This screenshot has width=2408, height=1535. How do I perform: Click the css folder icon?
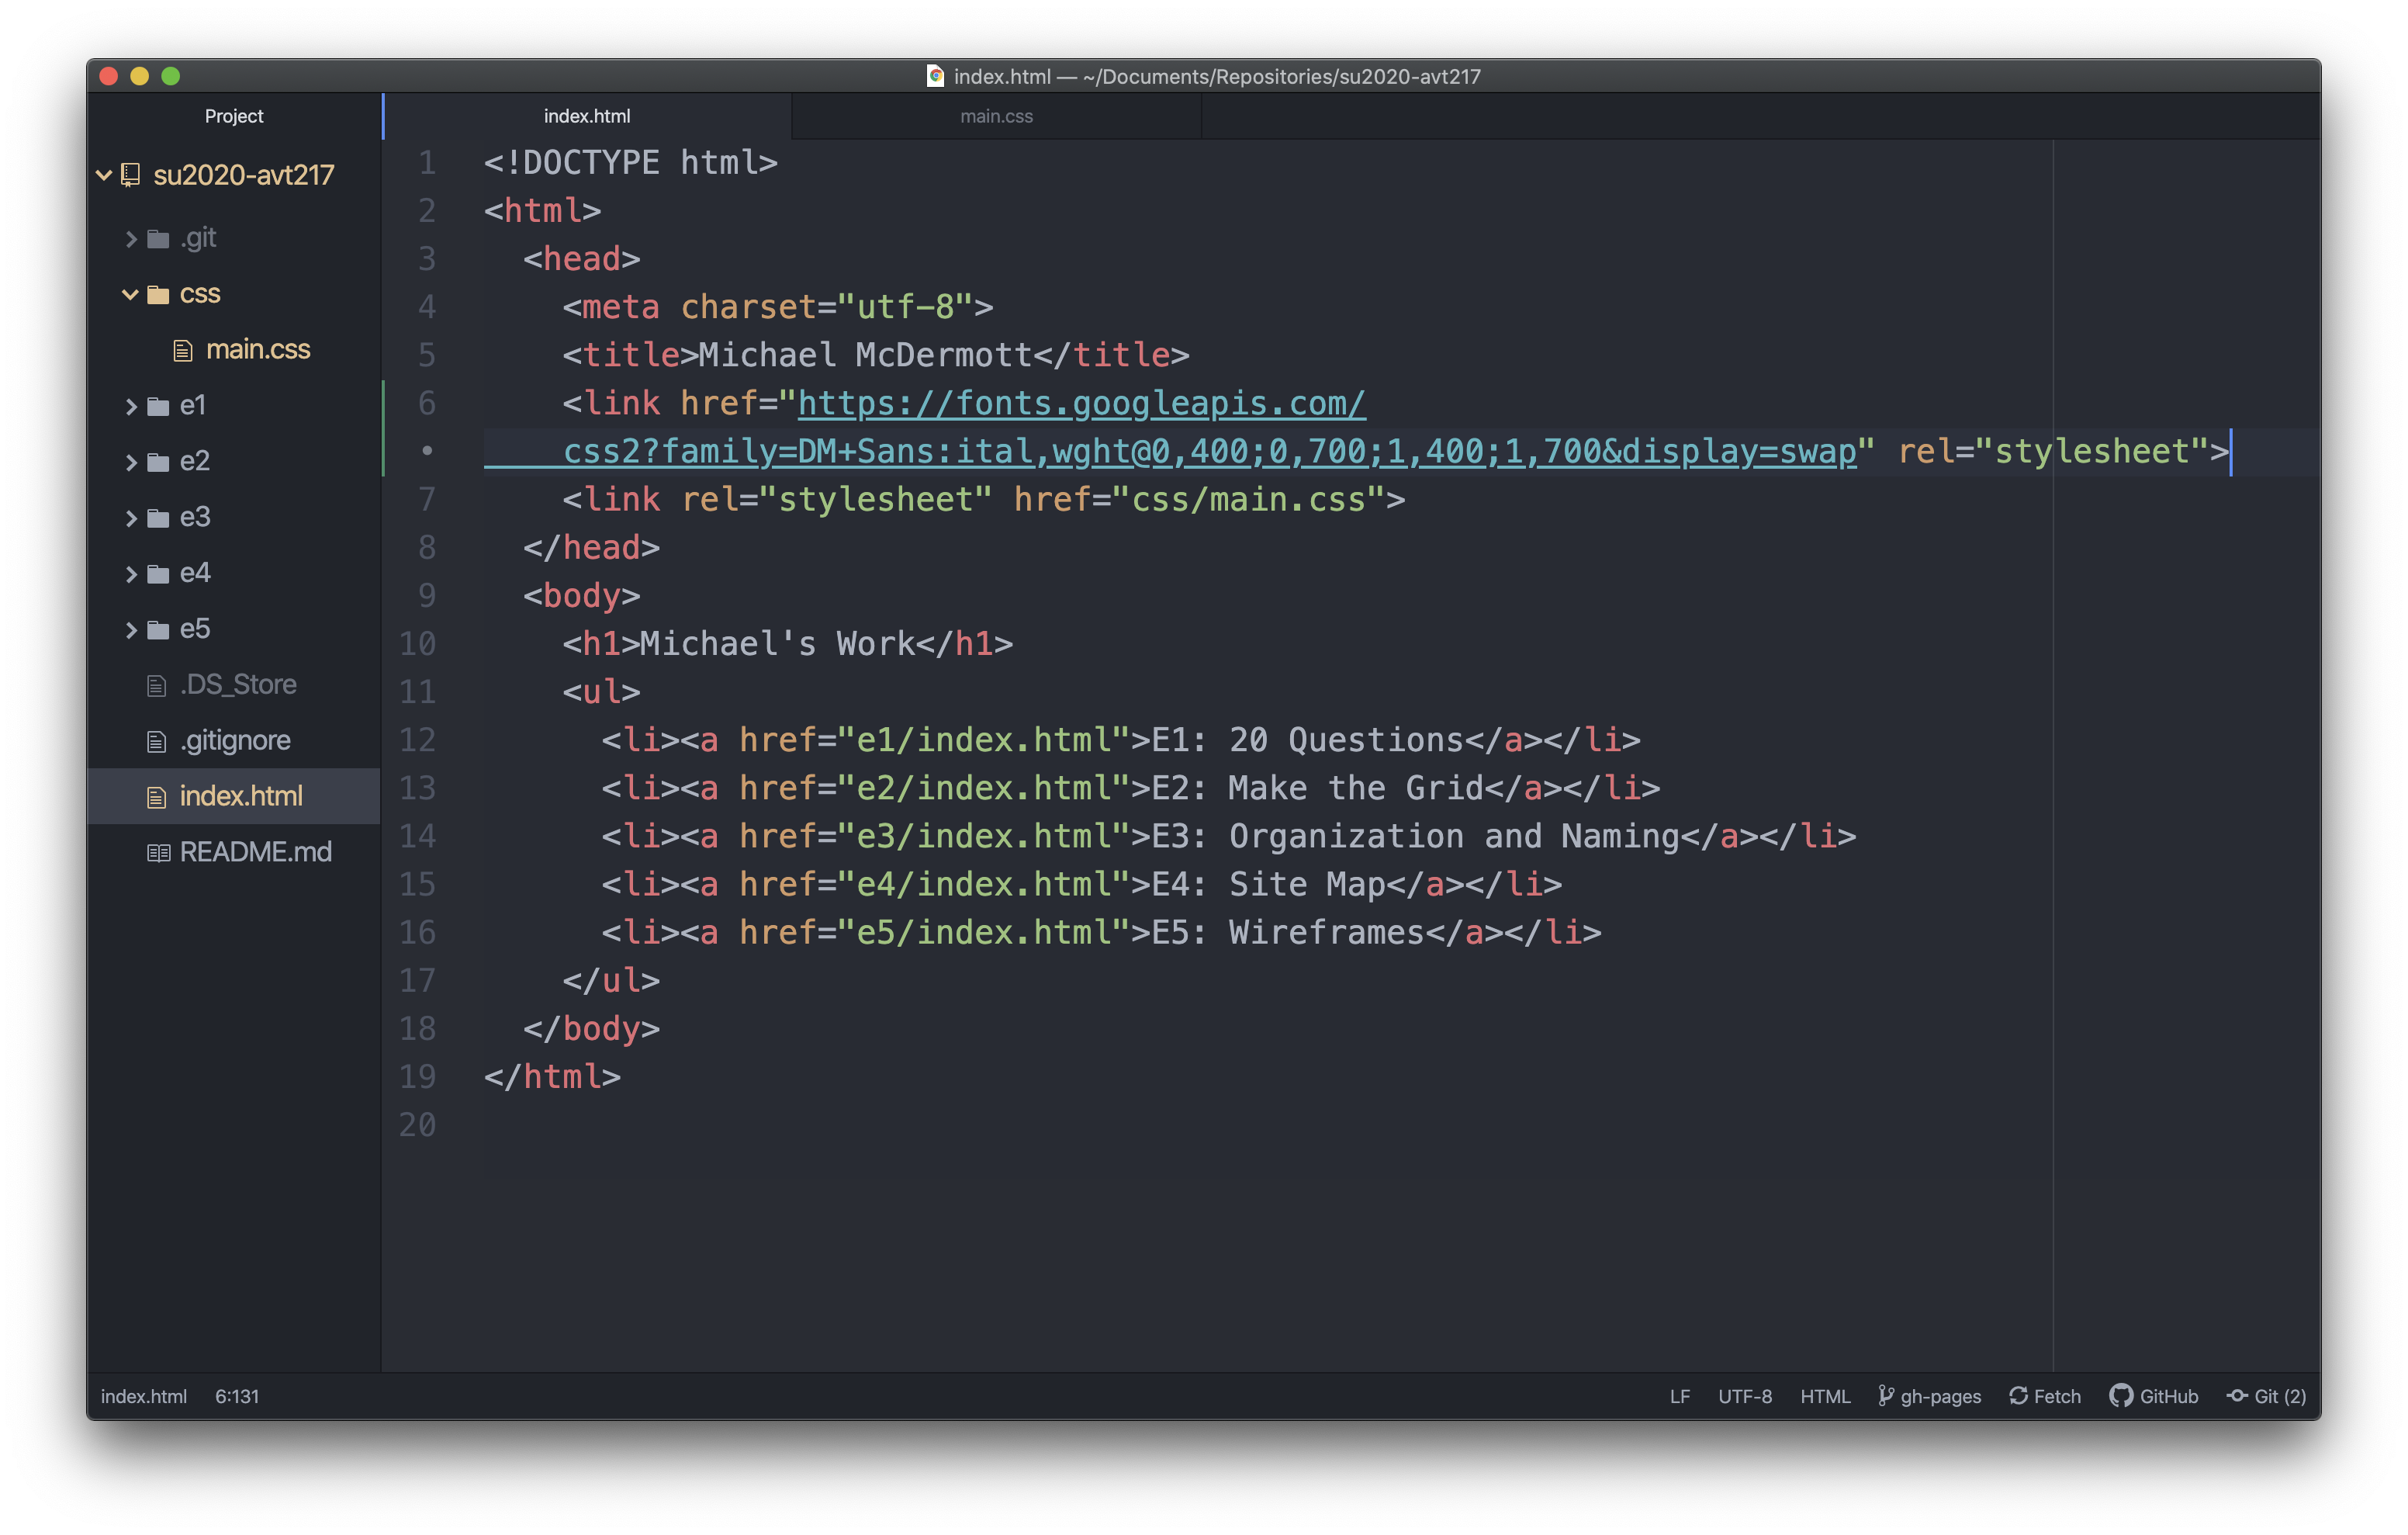point(158,294)
